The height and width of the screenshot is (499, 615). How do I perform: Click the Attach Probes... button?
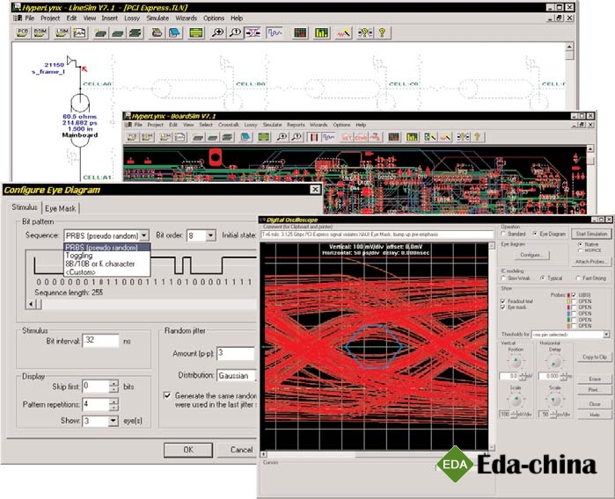[x=590, y=262]
